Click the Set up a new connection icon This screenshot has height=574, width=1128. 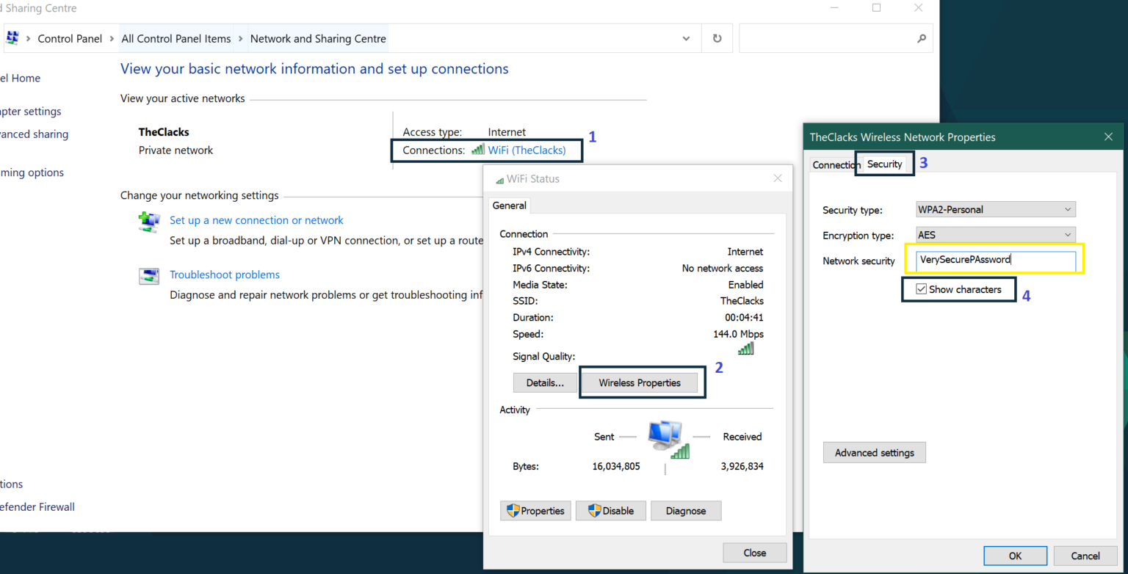pyautogui.click(x=149, y=219)
